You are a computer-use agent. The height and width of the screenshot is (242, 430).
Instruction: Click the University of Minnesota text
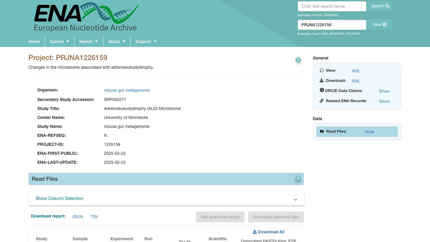(x=126, y=118)
